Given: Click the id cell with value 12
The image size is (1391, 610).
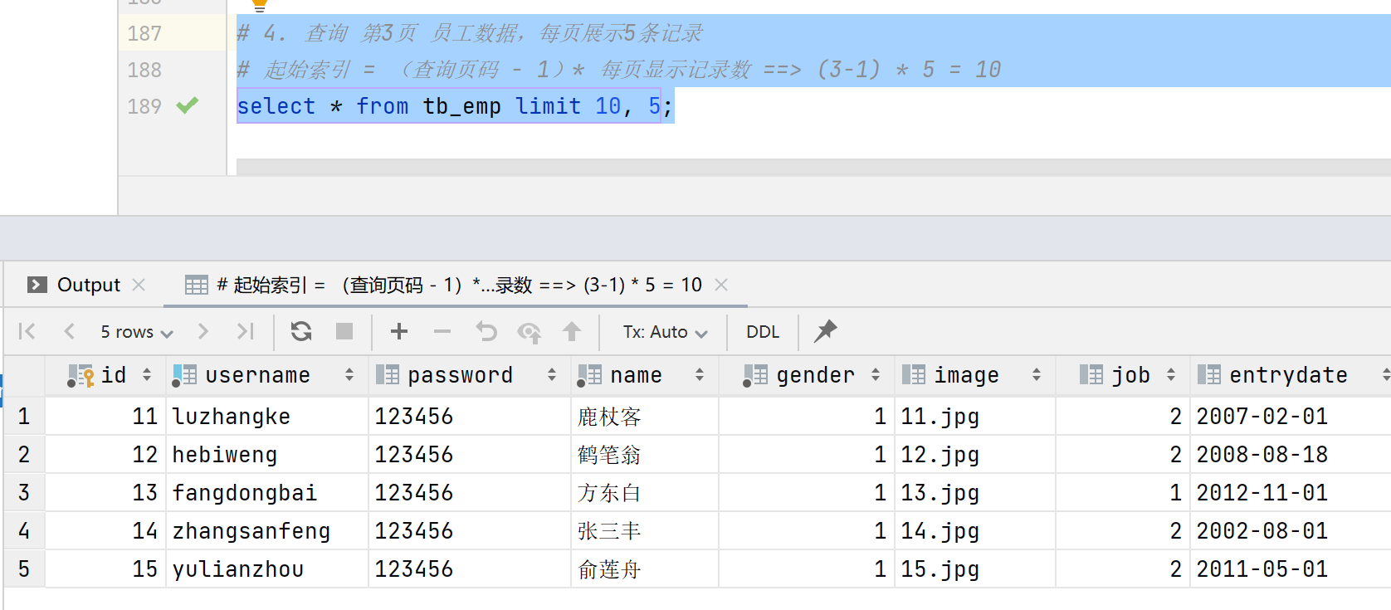Looking at the screenshot, I should [106, 454].
